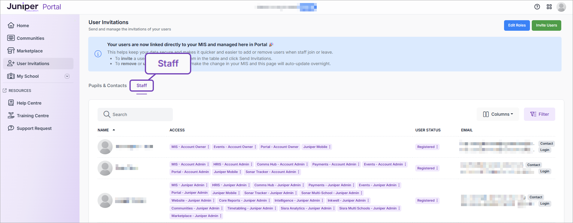Open the apps grid icon
The image size is (573, 223).
click(x=549, y=7)
